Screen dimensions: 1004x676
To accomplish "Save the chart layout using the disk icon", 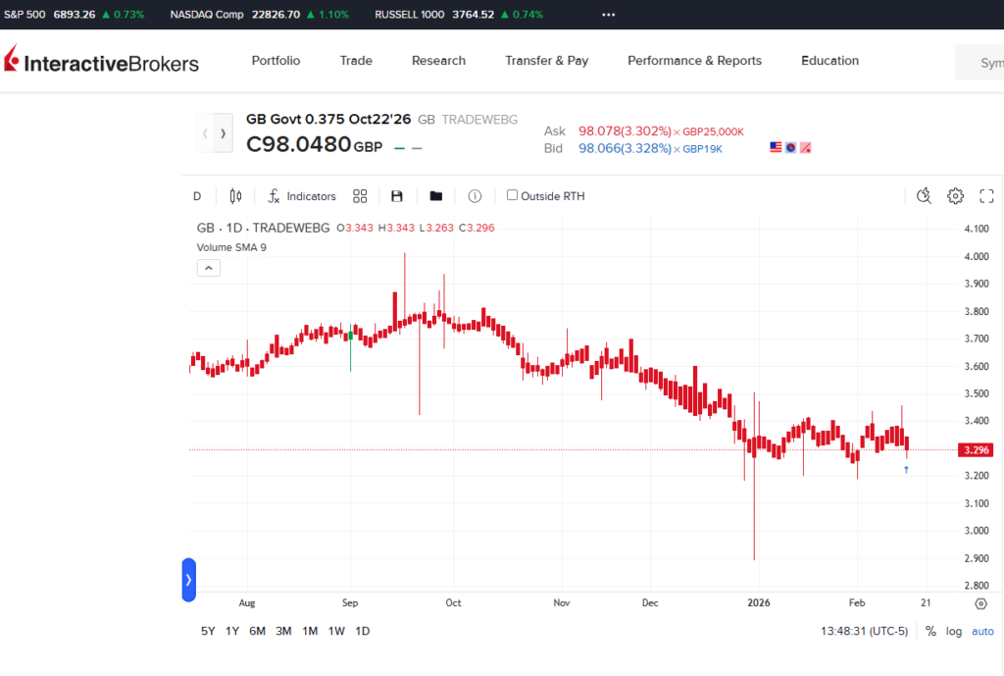I will 396,196.
